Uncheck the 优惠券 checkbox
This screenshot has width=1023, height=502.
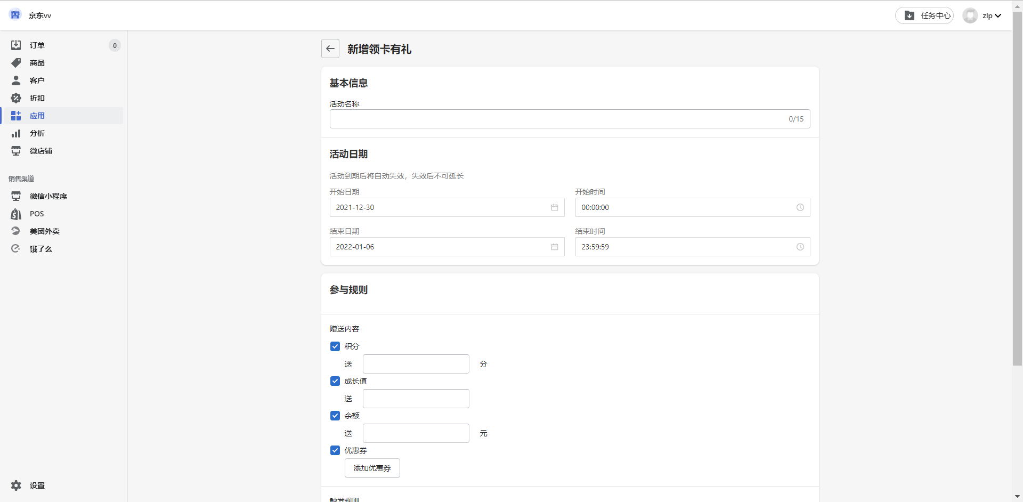[335, 450]
